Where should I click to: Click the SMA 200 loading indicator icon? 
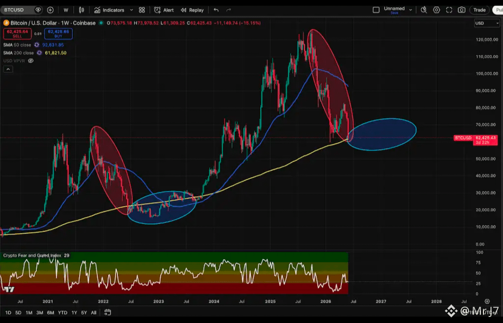39,53
